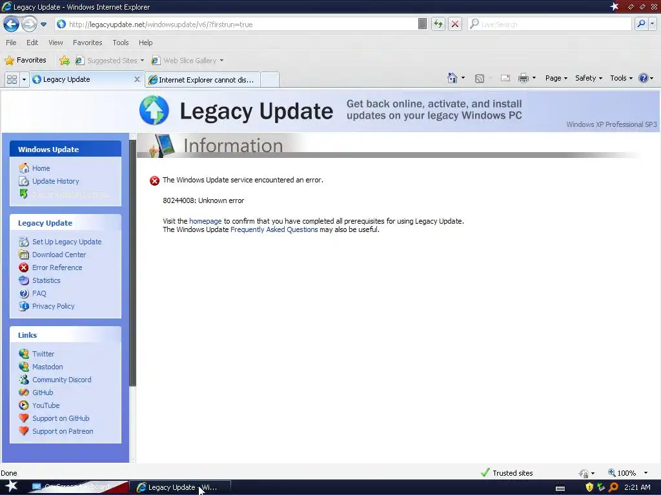Open the 100% zoom level control
661x495 pixels.
click(626, 473)
